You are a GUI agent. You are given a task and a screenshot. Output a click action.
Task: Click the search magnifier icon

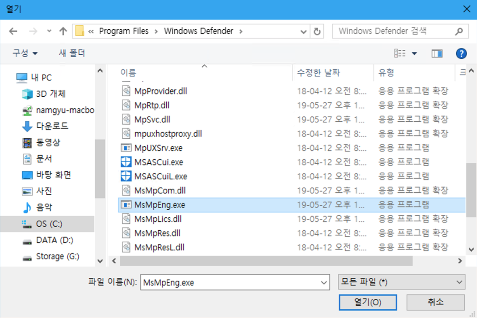pos(459,32)
